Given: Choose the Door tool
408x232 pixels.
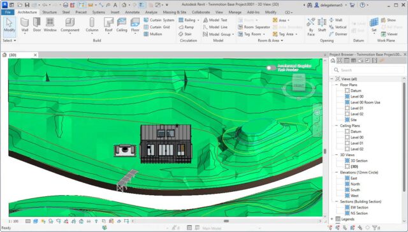Looking at the screenshot, I should pyautogui.click(x=37, y=25).
